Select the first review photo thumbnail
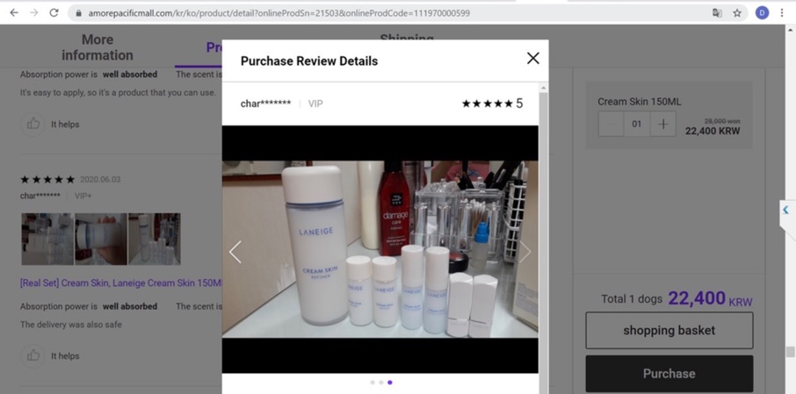Screen dimensions: 796x394 pyautogui.click(x=47, y=239)
